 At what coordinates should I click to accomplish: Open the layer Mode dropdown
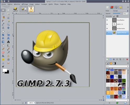click(x=121, y=11)
